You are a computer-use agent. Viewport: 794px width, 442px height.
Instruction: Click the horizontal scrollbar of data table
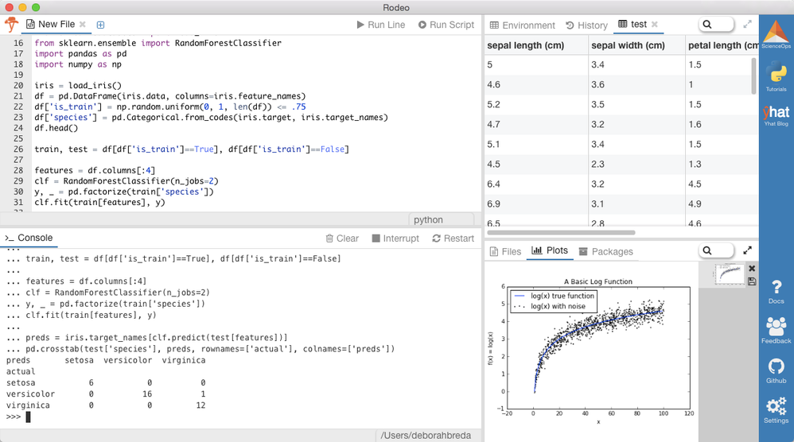point(561,233)
